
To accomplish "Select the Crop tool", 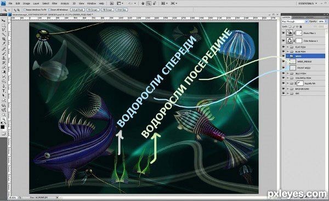I will click(x=3, y=39).
